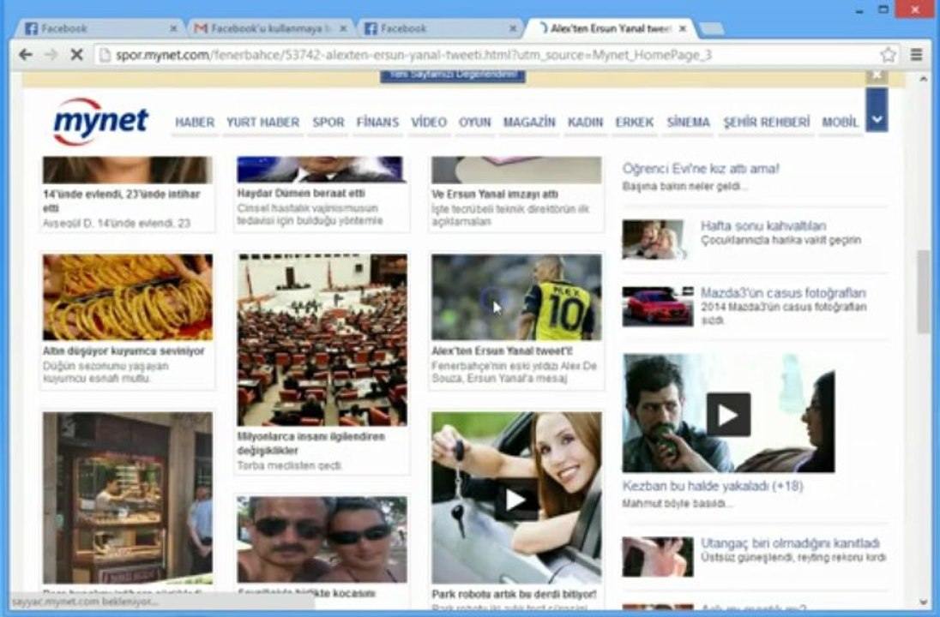Expand the blue navigation dropdown arrow
Image resolution: width=940 pixels, height=617 pixels.
pos(877,111)
